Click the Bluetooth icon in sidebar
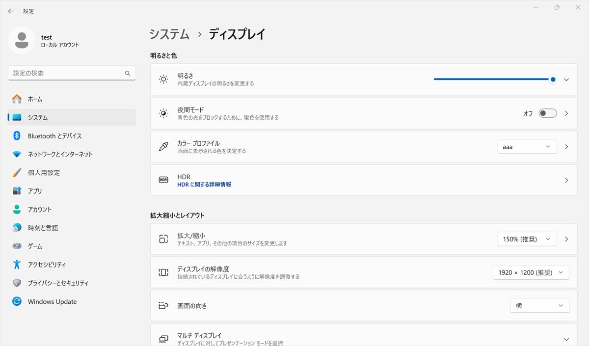 click(17, 136)
